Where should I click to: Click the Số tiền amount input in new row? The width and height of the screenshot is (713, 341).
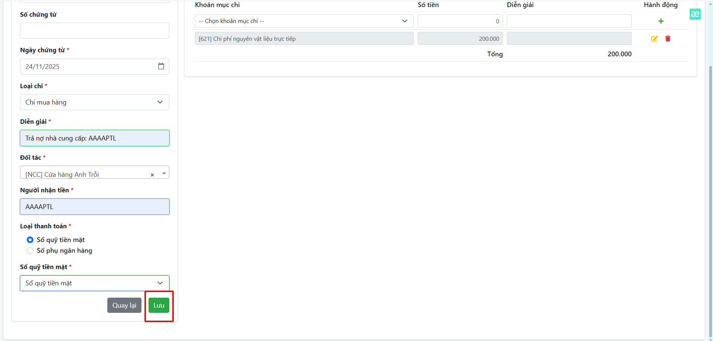pos(460,21)
